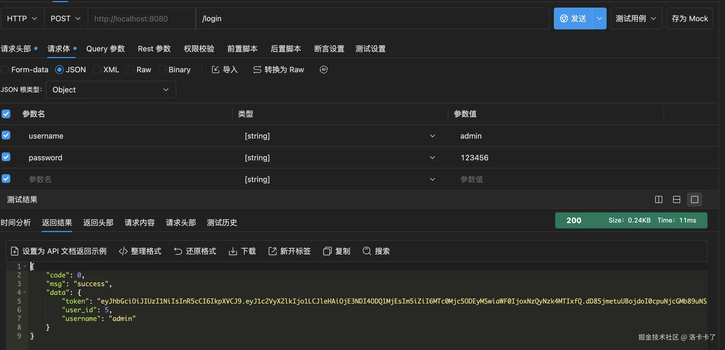Open the 返回头部 response headers tab

tap(98, 223)
